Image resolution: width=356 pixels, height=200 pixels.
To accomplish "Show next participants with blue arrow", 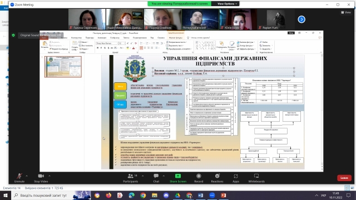I will [x=301, y=19].
